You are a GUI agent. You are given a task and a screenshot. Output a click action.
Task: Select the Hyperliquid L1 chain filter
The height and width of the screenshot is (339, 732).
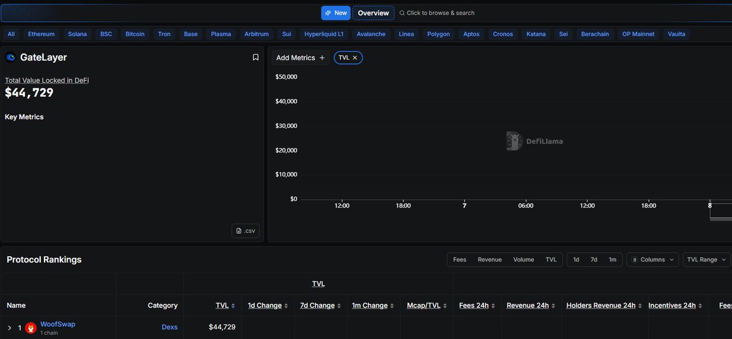pyautogui.click(x=324, y=34)
